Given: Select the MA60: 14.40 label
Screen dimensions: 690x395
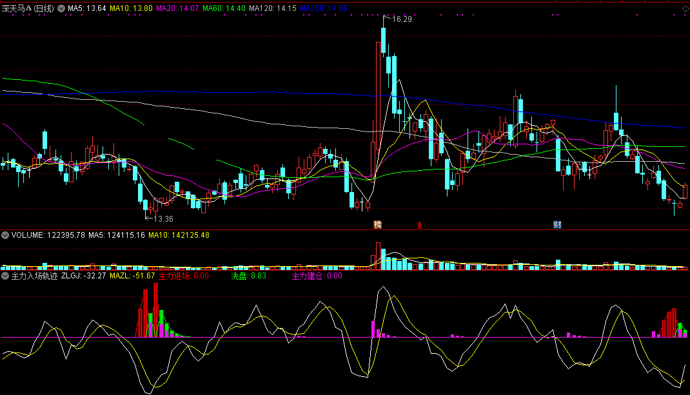Looking at the screenshot, I should [224, 8].
